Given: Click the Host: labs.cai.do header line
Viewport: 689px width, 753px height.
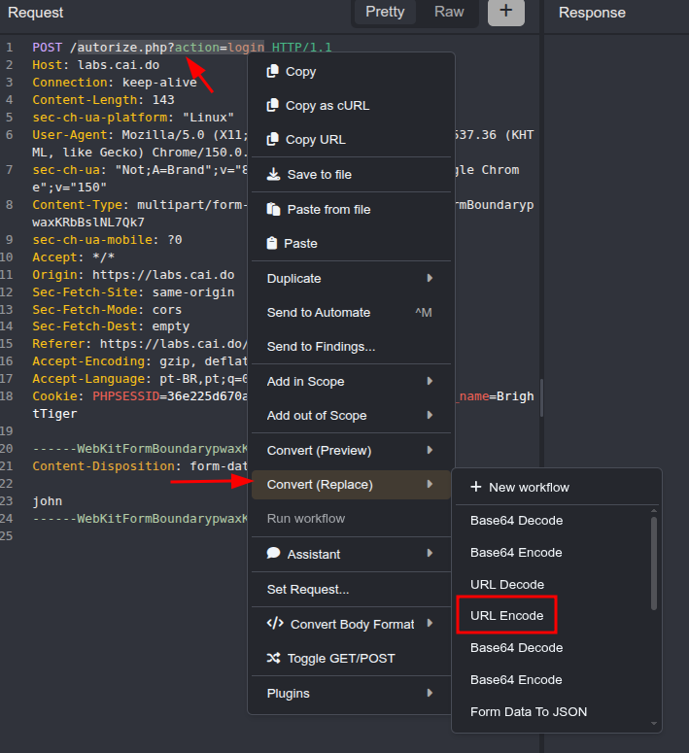Looking at the screenshot, I should click(x=95, y=65).
